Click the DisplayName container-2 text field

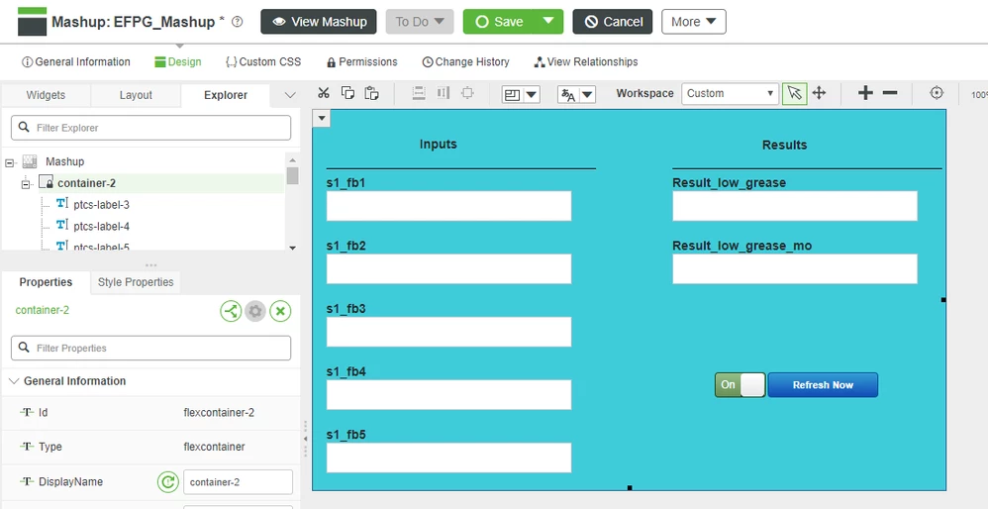pos(239,482)
